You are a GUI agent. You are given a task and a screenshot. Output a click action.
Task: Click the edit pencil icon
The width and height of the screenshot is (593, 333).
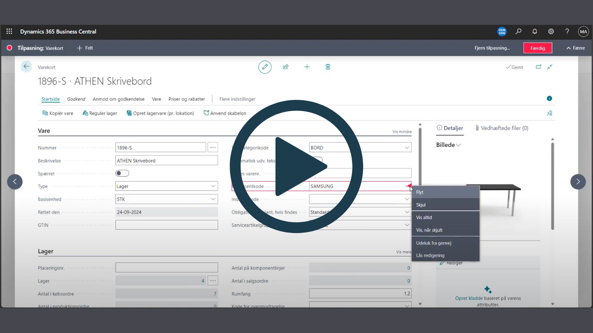point(265,67)
